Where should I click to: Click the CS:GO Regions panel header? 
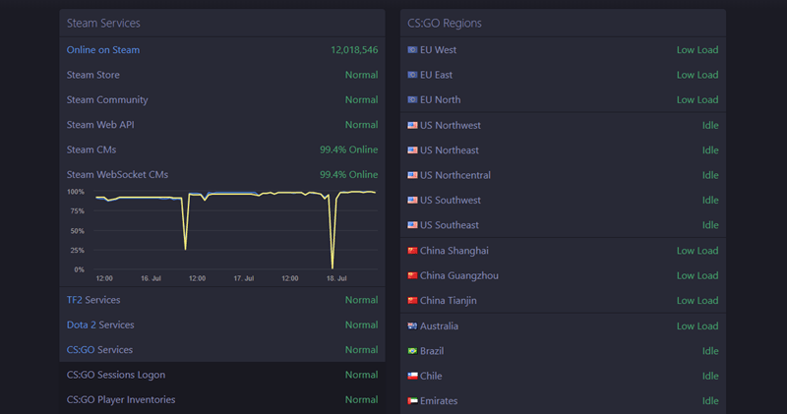click(x=563, y=23)
